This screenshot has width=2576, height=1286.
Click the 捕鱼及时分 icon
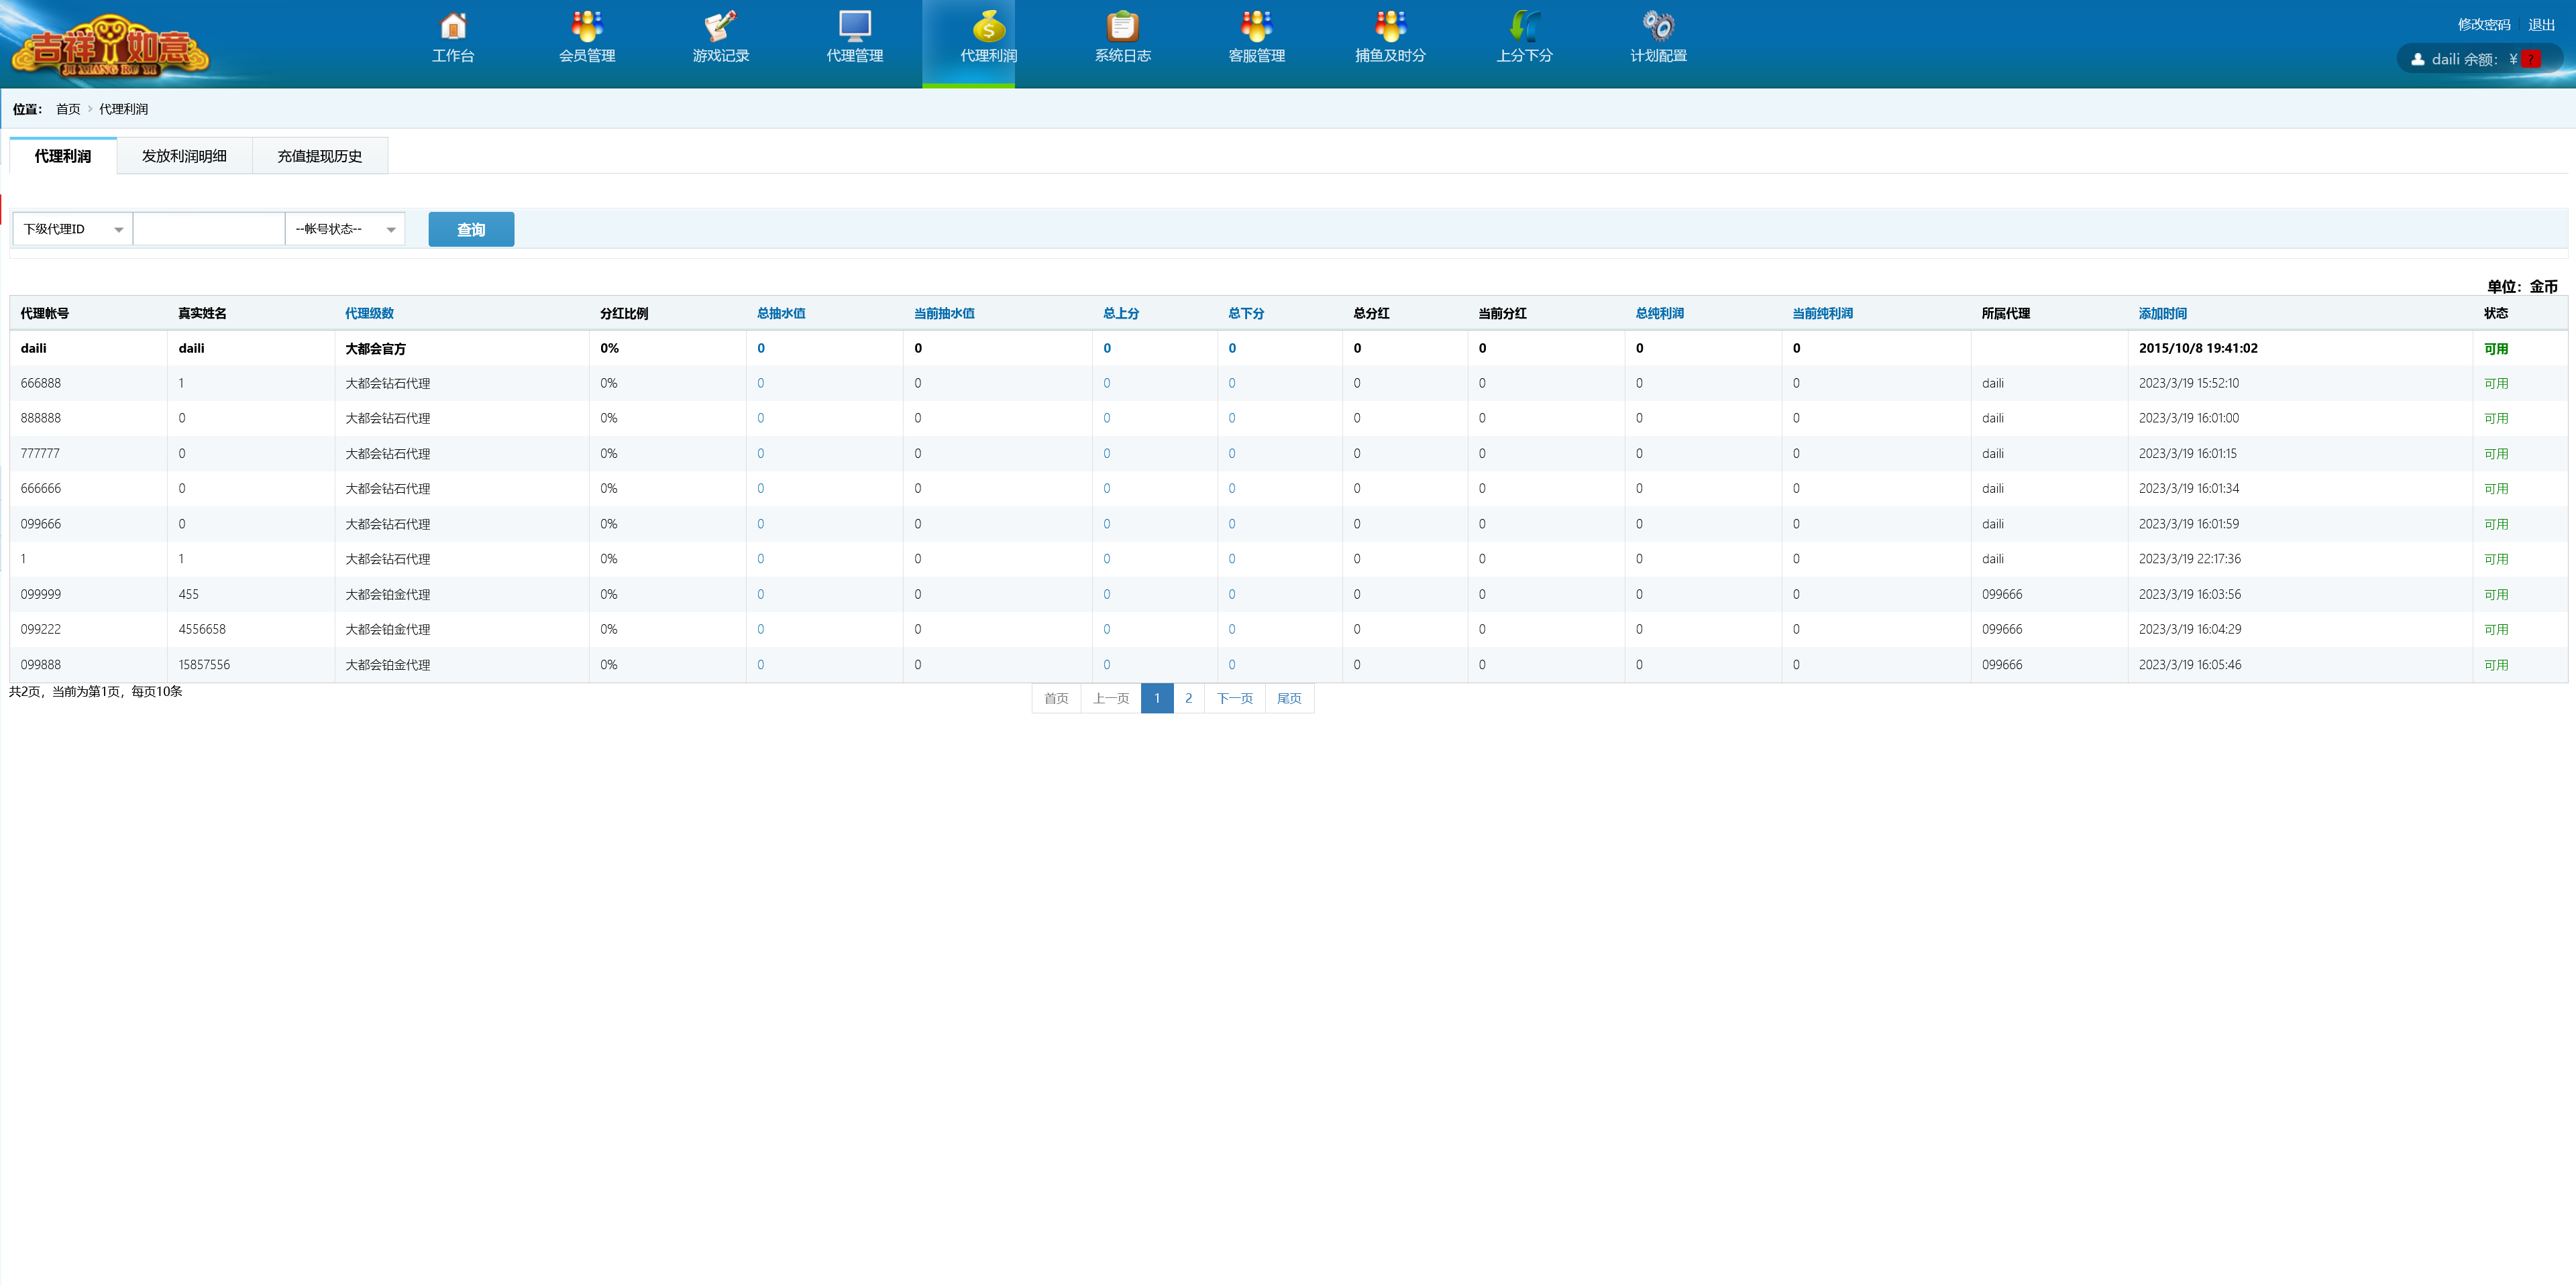click(x=1390, y=26)
